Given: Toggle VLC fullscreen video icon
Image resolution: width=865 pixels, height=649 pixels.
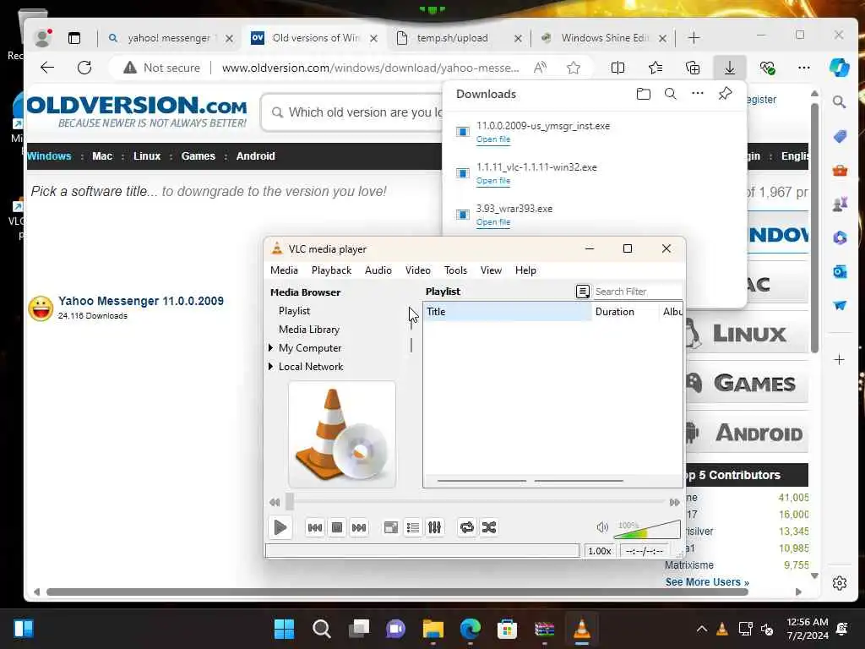Looking at the screenshot, I should click(391, 527).
